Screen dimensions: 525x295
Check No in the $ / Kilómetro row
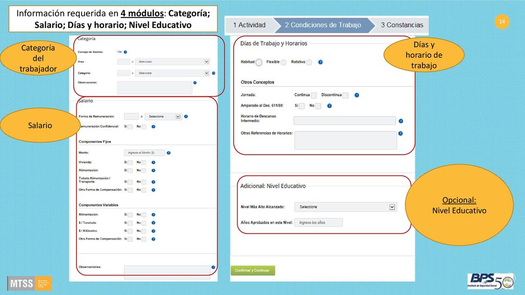(144, 231)
